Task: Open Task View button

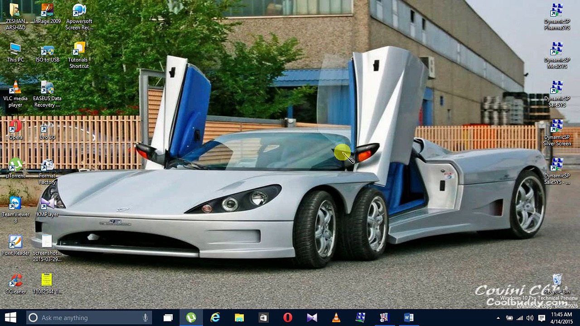Action: (168, 318)
